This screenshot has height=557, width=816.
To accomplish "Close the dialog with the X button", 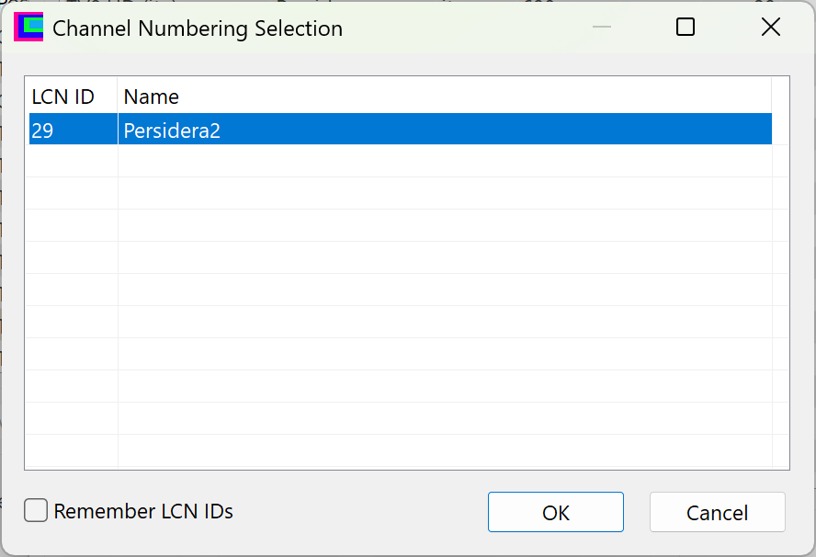I will click(771, 28).
